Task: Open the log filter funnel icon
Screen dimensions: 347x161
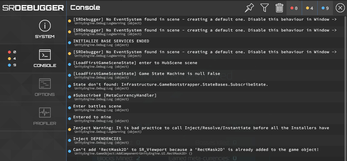Action: 264,8
